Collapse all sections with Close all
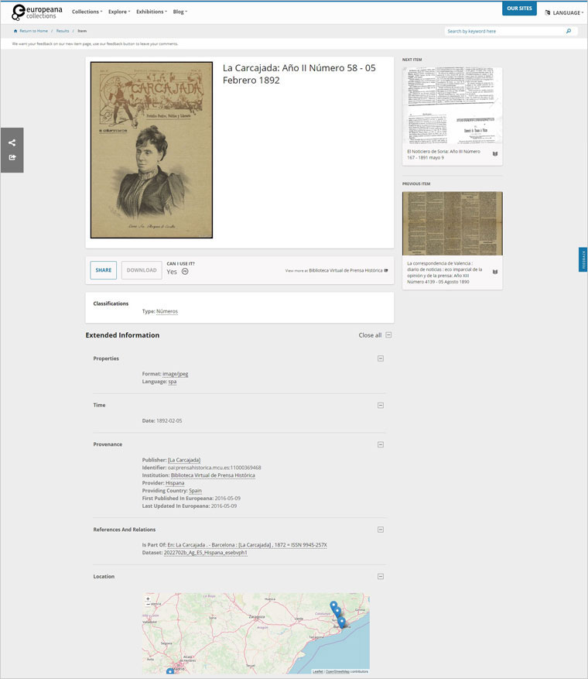The height and width of the screenshot is (679, 588). point(374,335)
